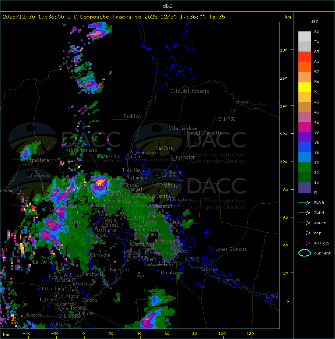Click the Carrizal place label

120,270
